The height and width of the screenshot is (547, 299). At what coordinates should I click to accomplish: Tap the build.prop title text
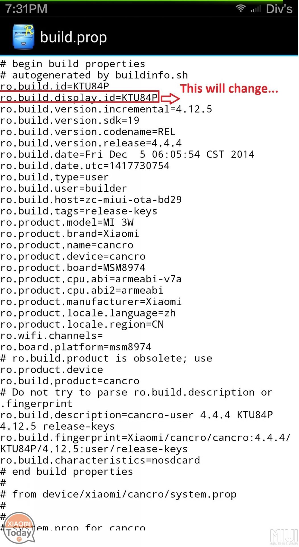(x=73, y=37)
